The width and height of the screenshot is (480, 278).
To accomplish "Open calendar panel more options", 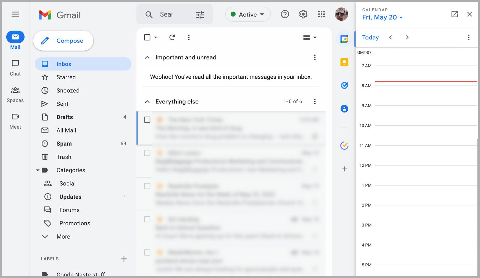I will (469, 37).
